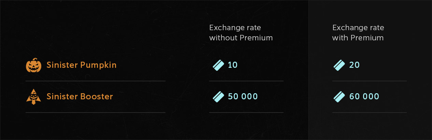This screenshot has width=432, height=140.
Task: Click the ticket icon beside 10
Action: click(218, 65)
